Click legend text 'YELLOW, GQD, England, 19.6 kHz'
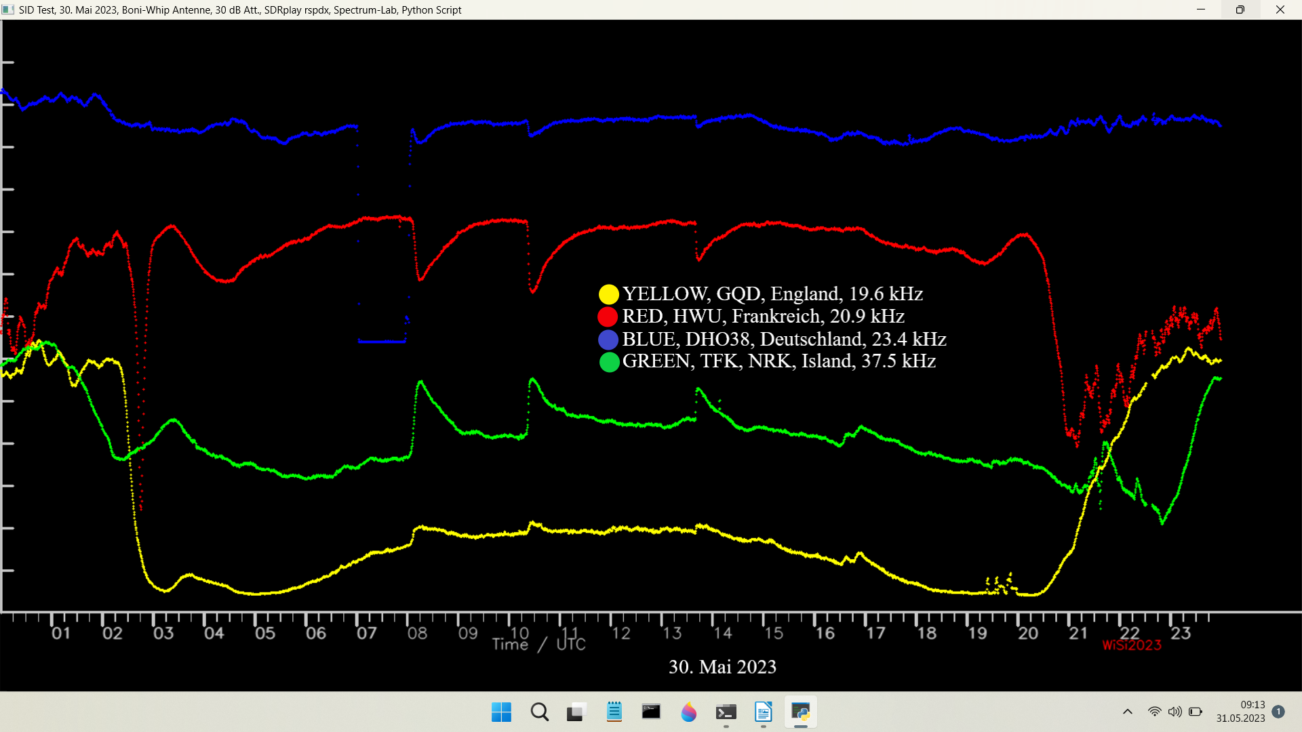The height and width of the screenshot is (732, 1302). tap(773, 293)
